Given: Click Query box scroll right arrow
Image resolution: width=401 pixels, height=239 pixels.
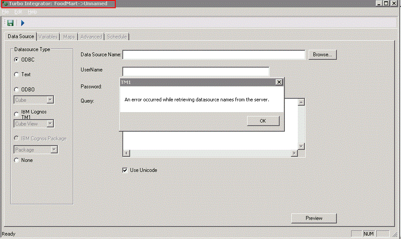Looking at the screenshot, I should (294, 153).
